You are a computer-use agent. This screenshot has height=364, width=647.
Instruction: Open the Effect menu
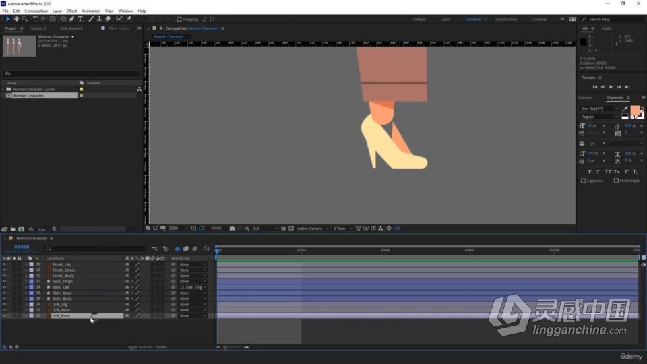point(71,11)
